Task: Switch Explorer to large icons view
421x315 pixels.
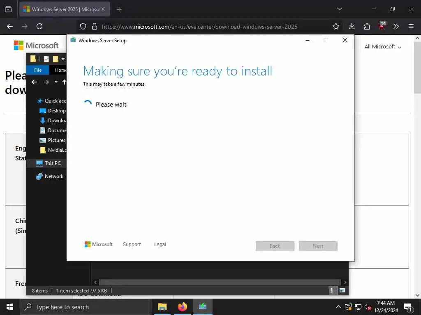Action: (342, 290)
